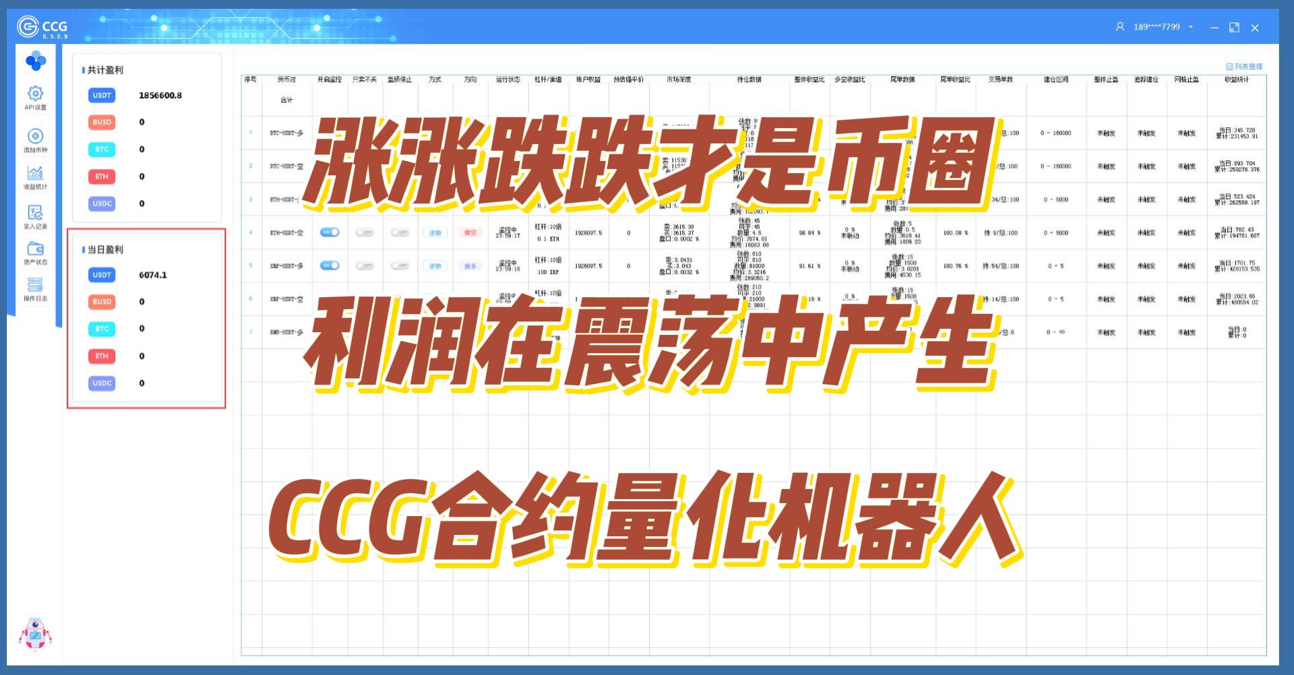Open 操作日志 operation log icon
This screenshot has width=1294, height=675.
coord(36,284)
